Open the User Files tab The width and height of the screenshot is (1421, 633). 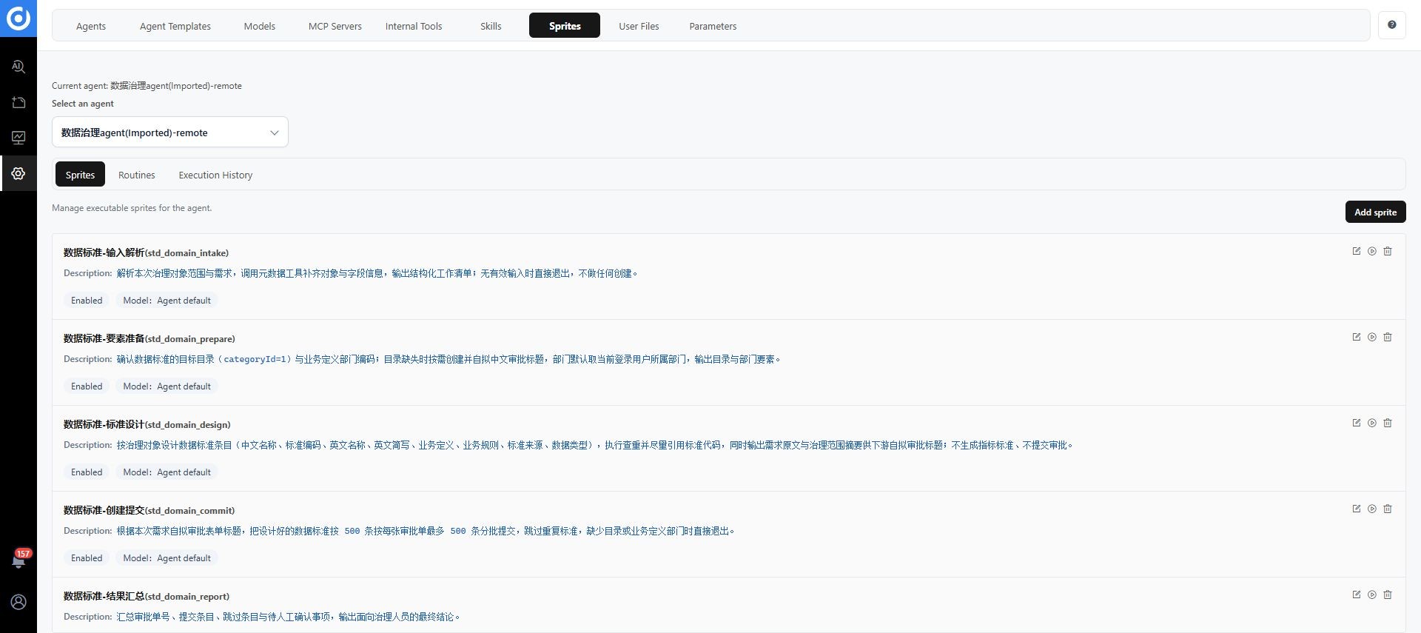pos(639,26)
